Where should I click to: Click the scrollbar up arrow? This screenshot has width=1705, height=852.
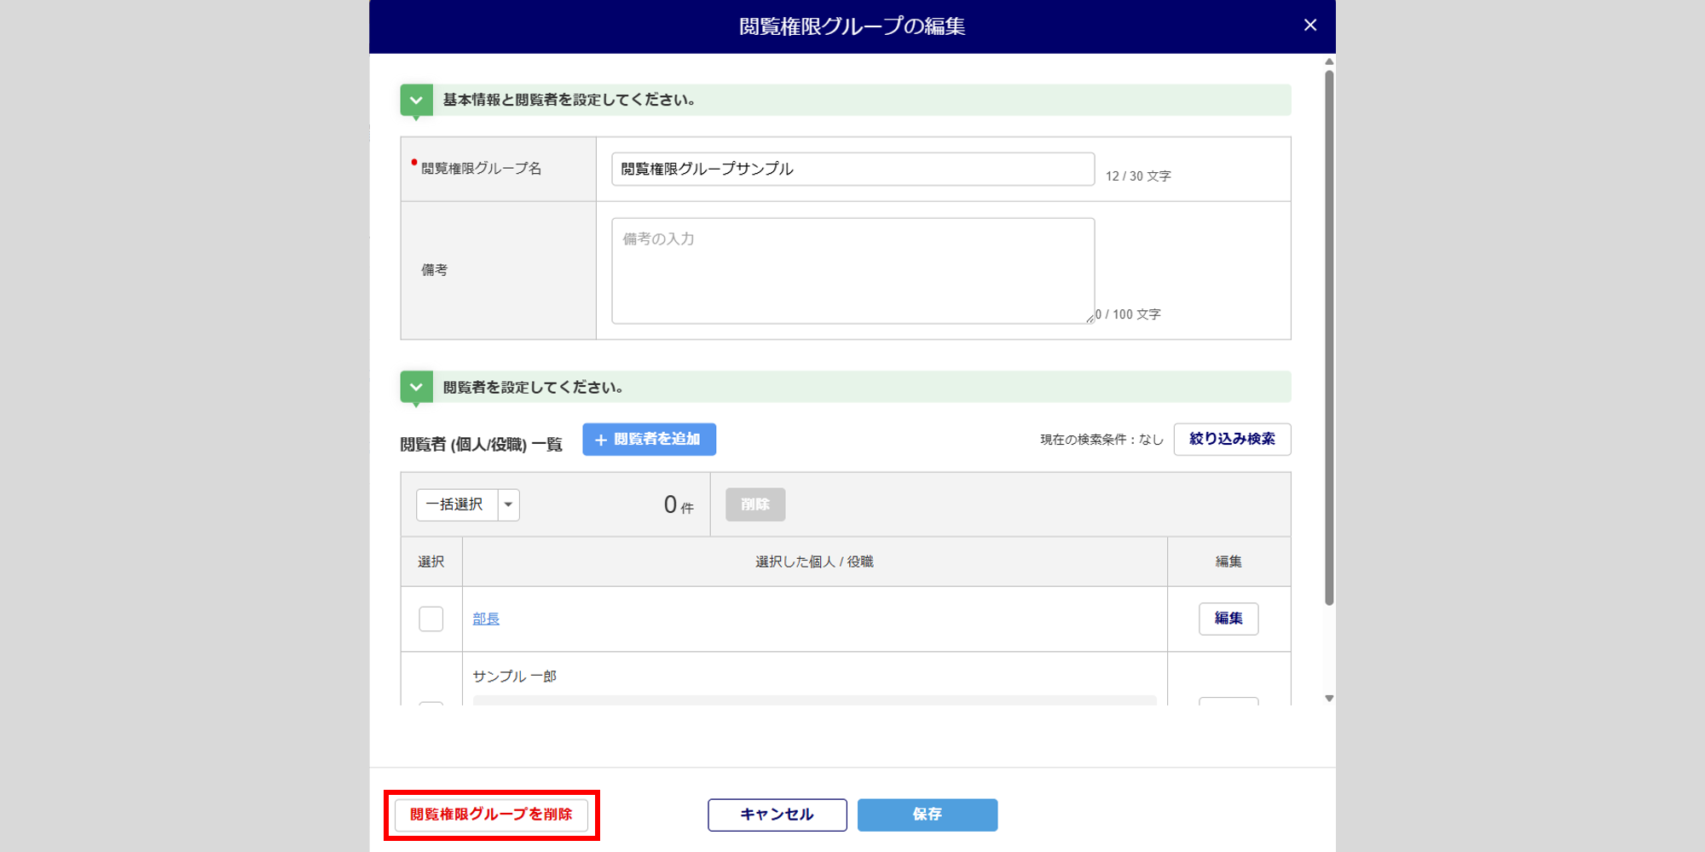[1329, 62]
